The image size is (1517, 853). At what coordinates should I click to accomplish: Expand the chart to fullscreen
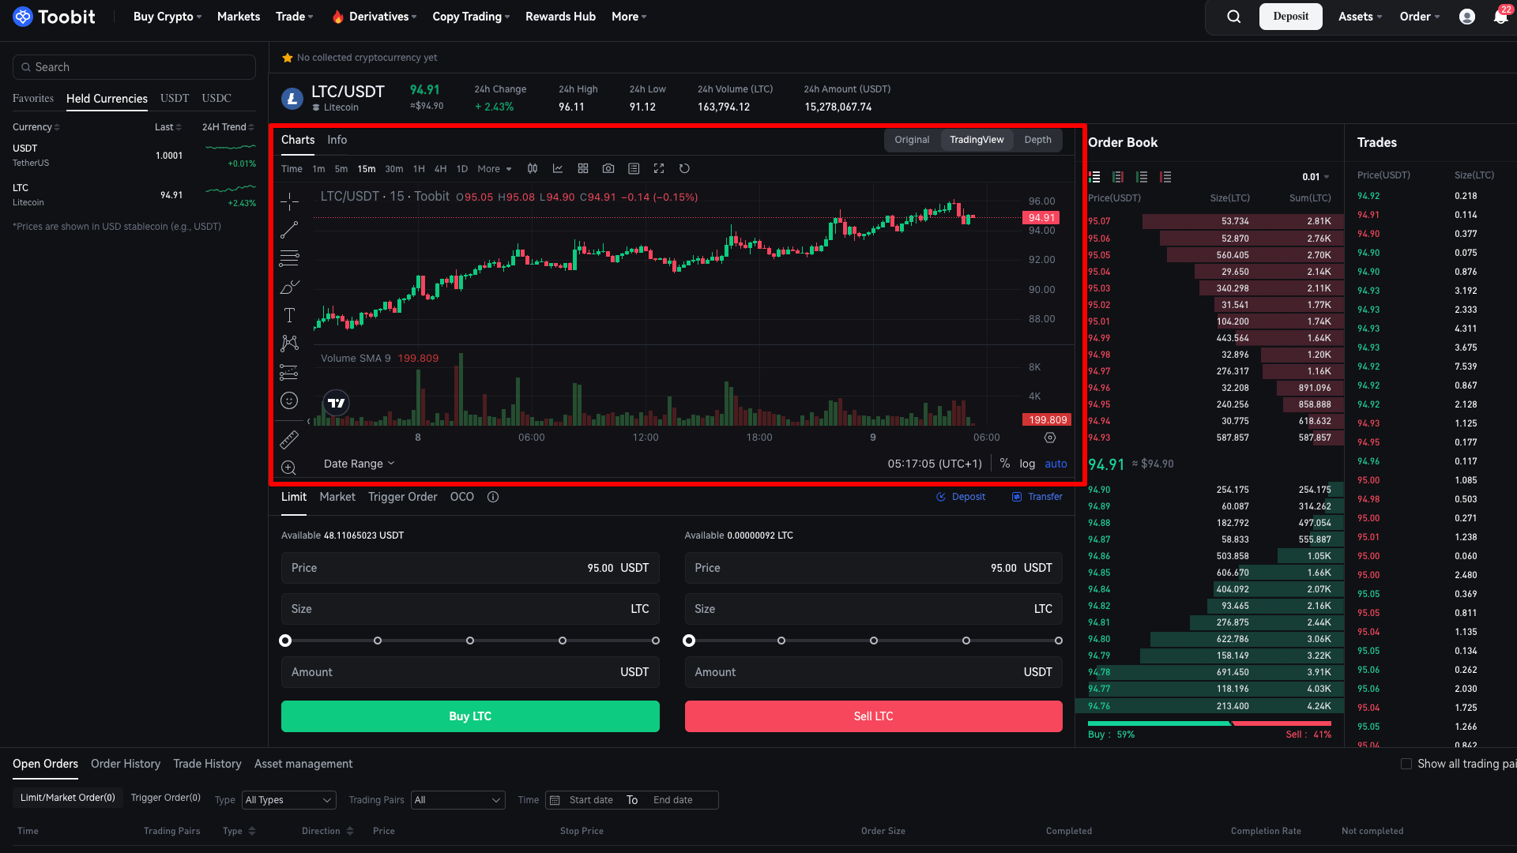point(659,169)
